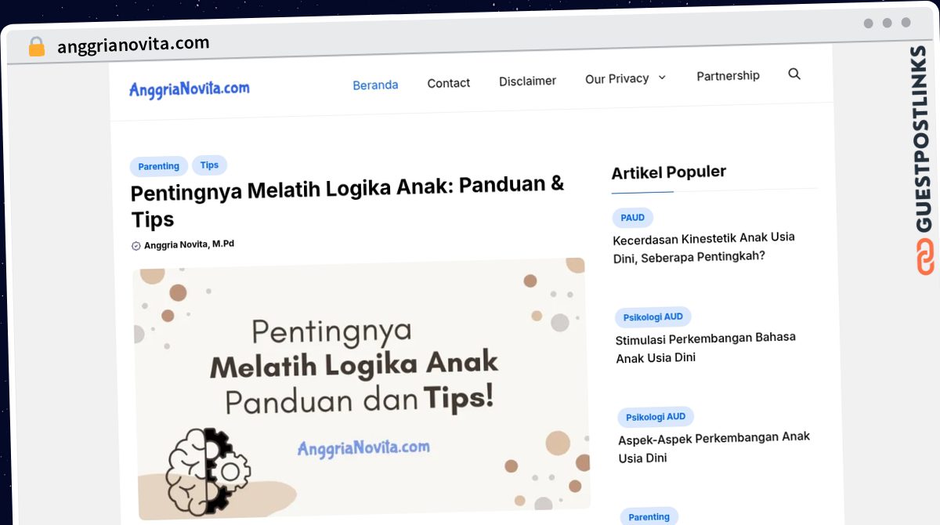940x525 pixels.
Task: Read Kecerdasan Kinestetik Anak Usia Dini article
Action: tap(704, 247)
